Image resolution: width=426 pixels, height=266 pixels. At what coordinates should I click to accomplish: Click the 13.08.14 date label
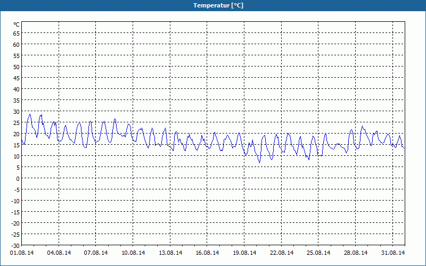point(170,253)
